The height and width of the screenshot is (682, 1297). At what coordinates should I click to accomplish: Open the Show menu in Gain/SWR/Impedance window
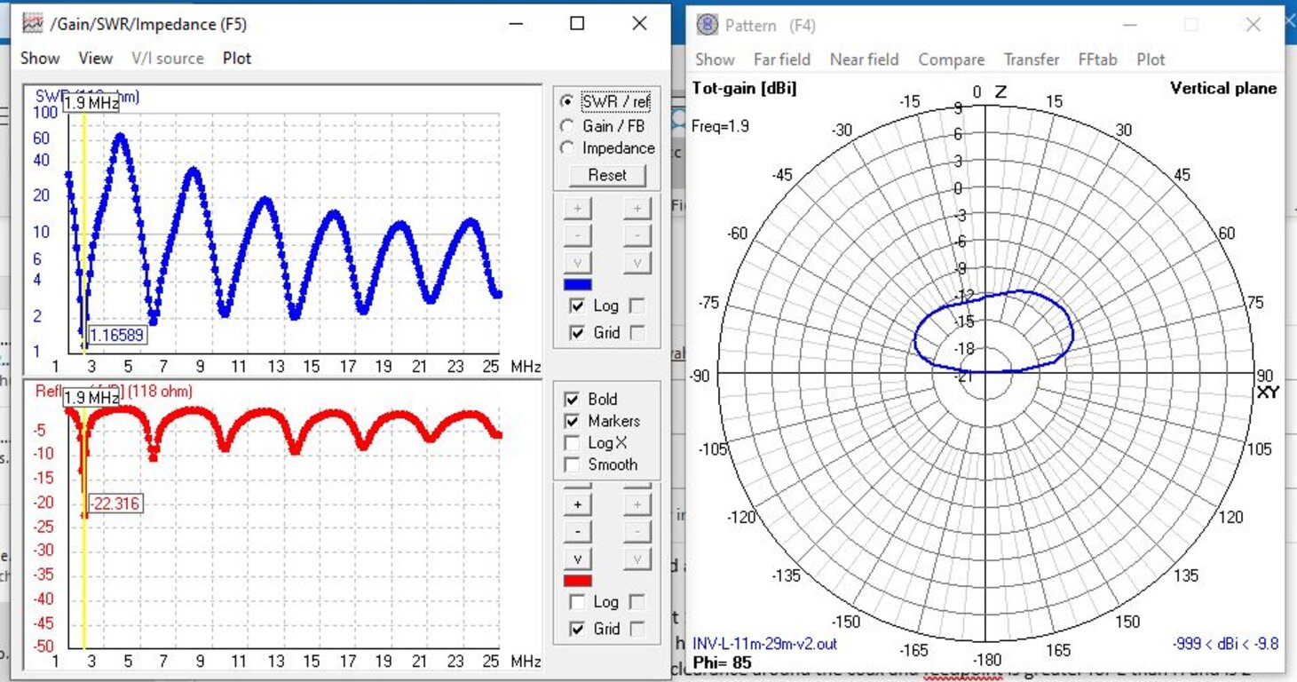click(x=40, y=59)
